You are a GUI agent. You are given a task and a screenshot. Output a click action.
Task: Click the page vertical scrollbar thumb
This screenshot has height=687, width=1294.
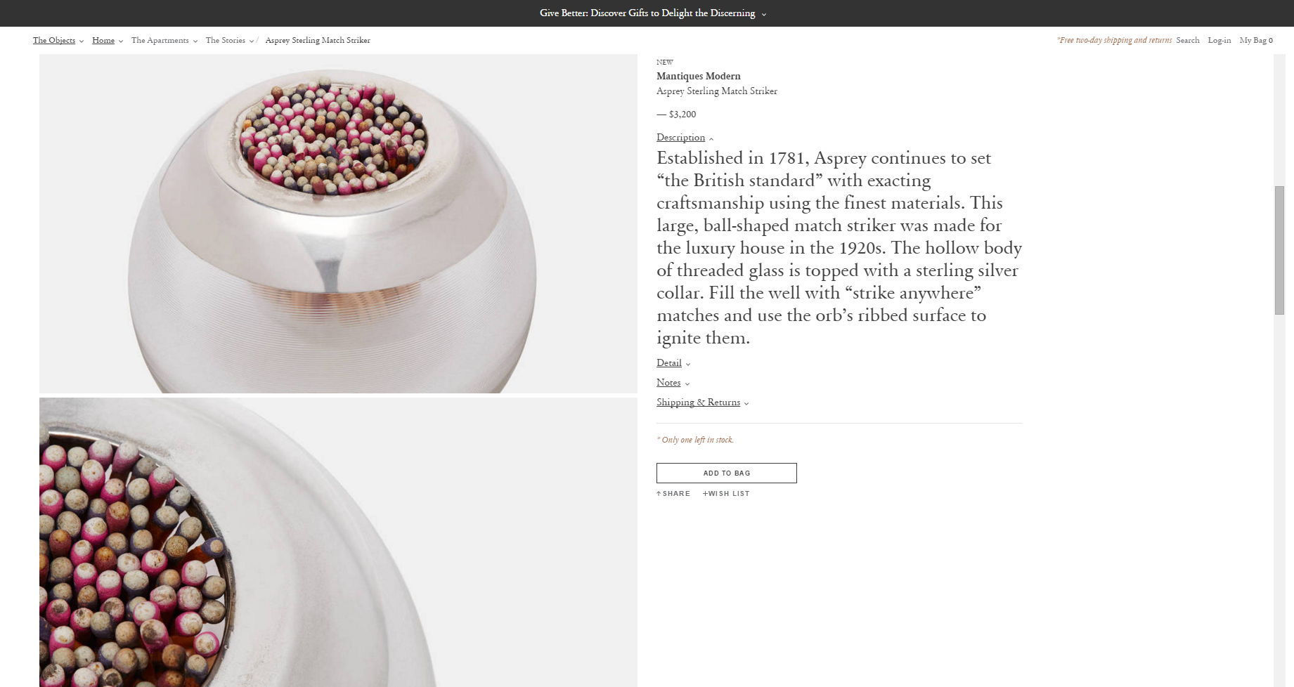[1279, 250]
